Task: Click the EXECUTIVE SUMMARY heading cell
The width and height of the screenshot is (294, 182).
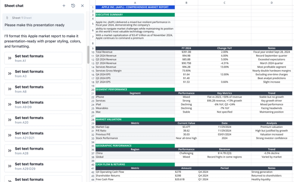Action: [135, 15]
